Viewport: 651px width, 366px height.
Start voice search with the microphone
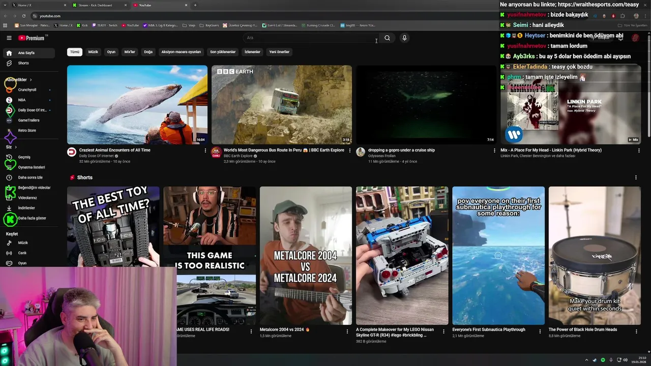point(404,38)
